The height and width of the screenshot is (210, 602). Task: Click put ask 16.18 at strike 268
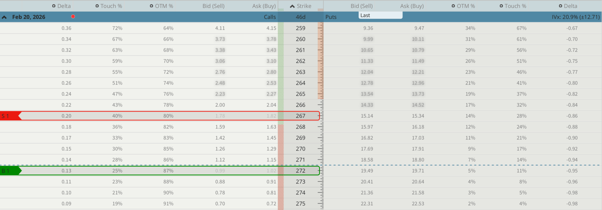click(418, 127)
